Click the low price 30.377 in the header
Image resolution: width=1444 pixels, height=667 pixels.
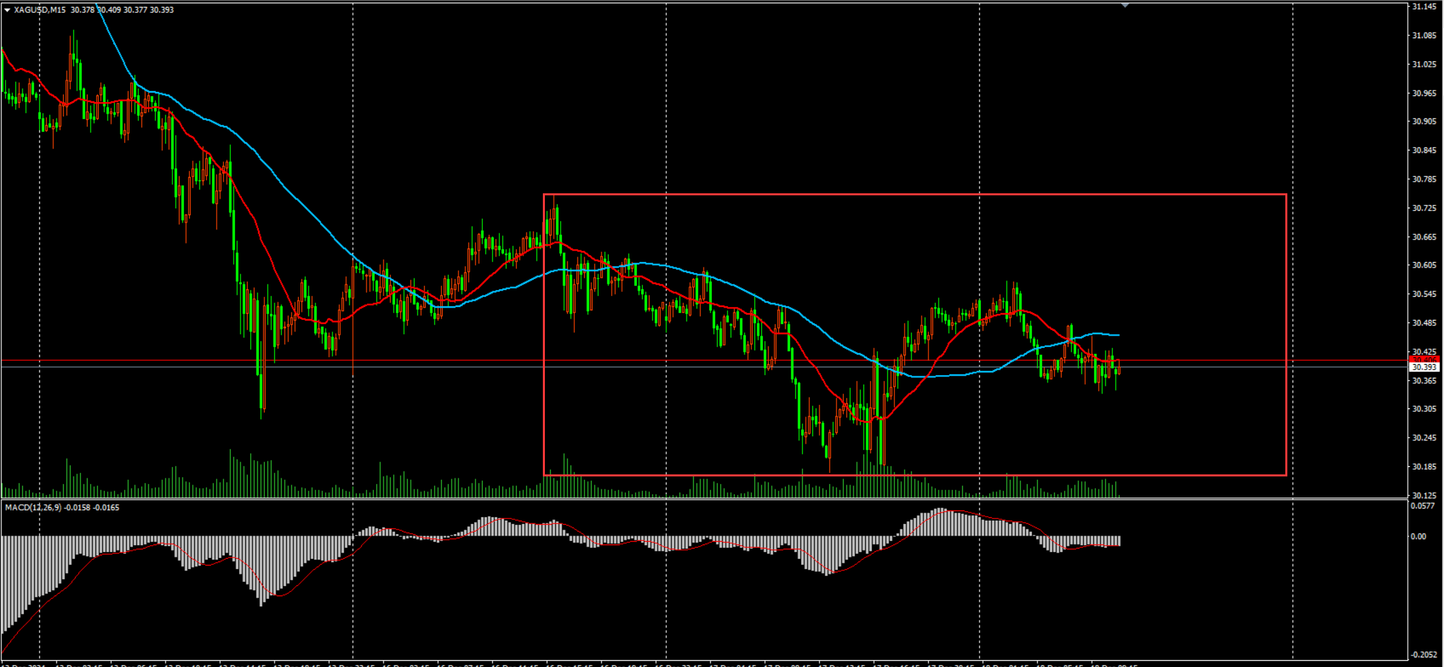pyautogui.click(x=135, y=10)
